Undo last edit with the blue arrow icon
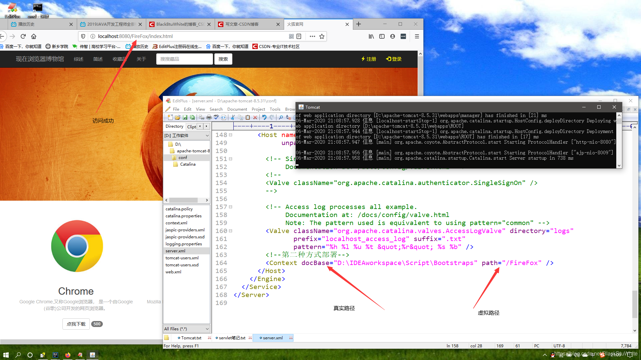 [264, 117]
